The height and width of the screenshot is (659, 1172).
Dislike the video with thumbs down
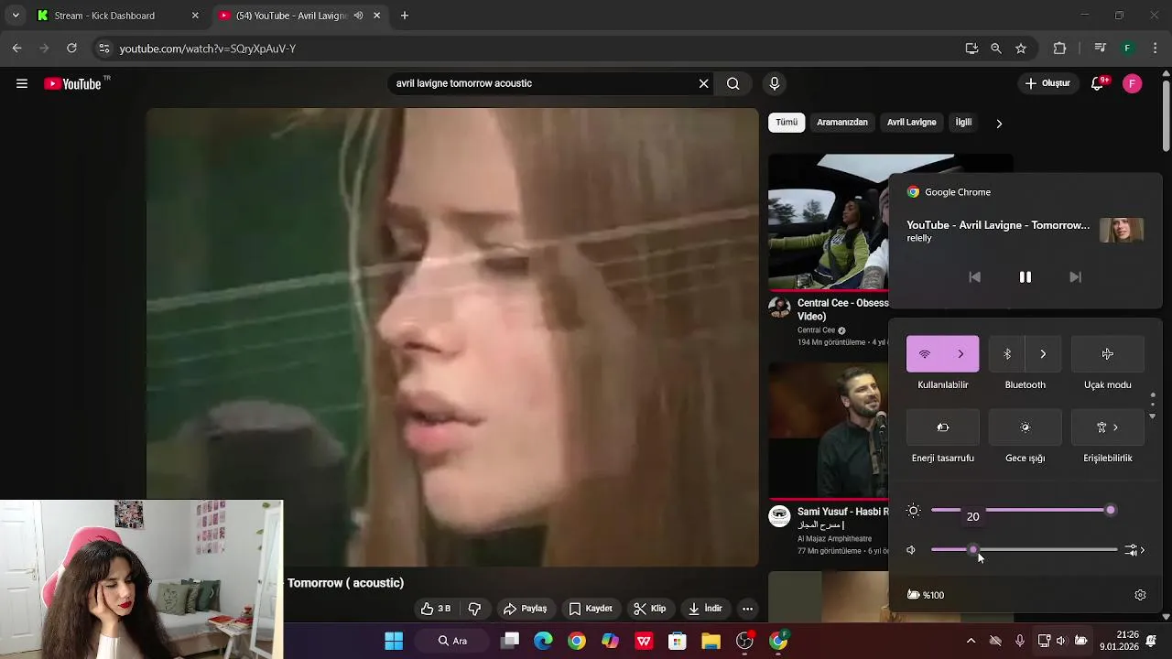pyautogui.click(x=474, y=609)
